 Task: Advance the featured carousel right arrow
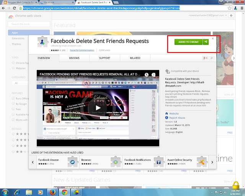(x=234, y=58)
